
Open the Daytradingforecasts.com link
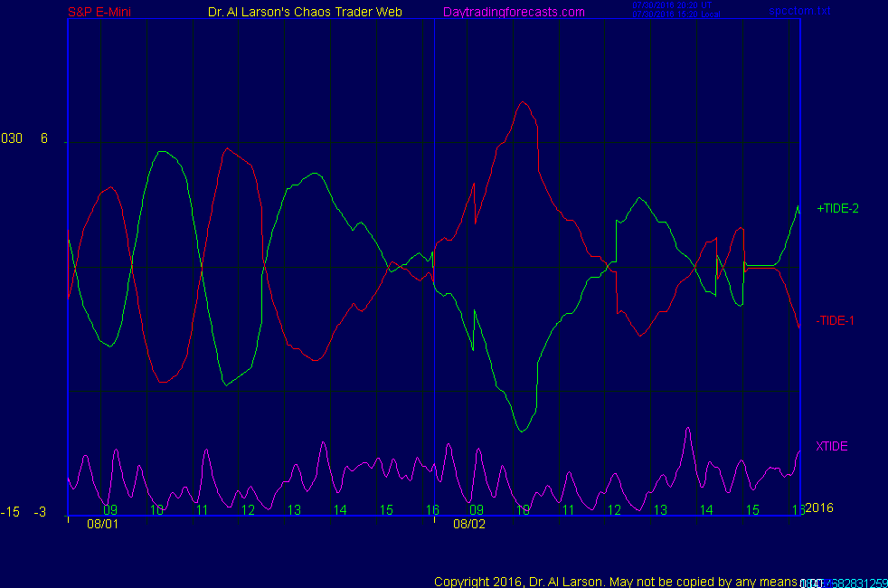point(514,12)
